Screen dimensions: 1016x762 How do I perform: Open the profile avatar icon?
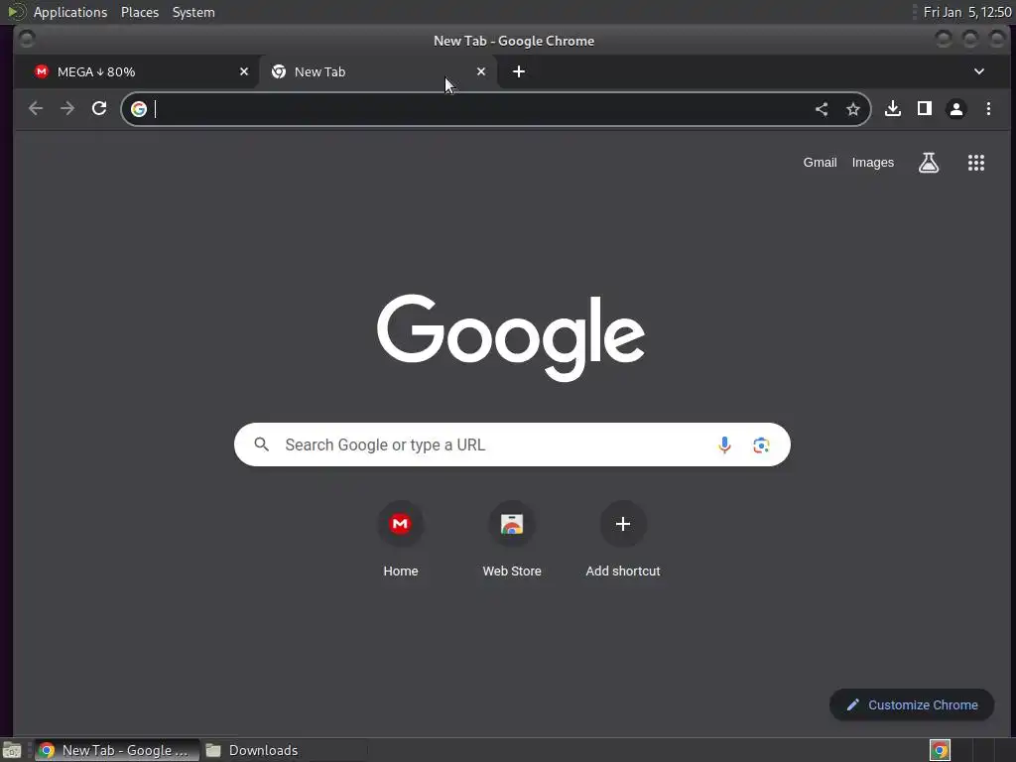(956, 109)
